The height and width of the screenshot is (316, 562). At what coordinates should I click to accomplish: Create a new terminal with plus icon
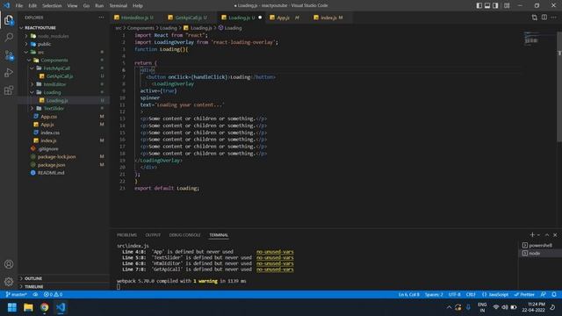532,234
